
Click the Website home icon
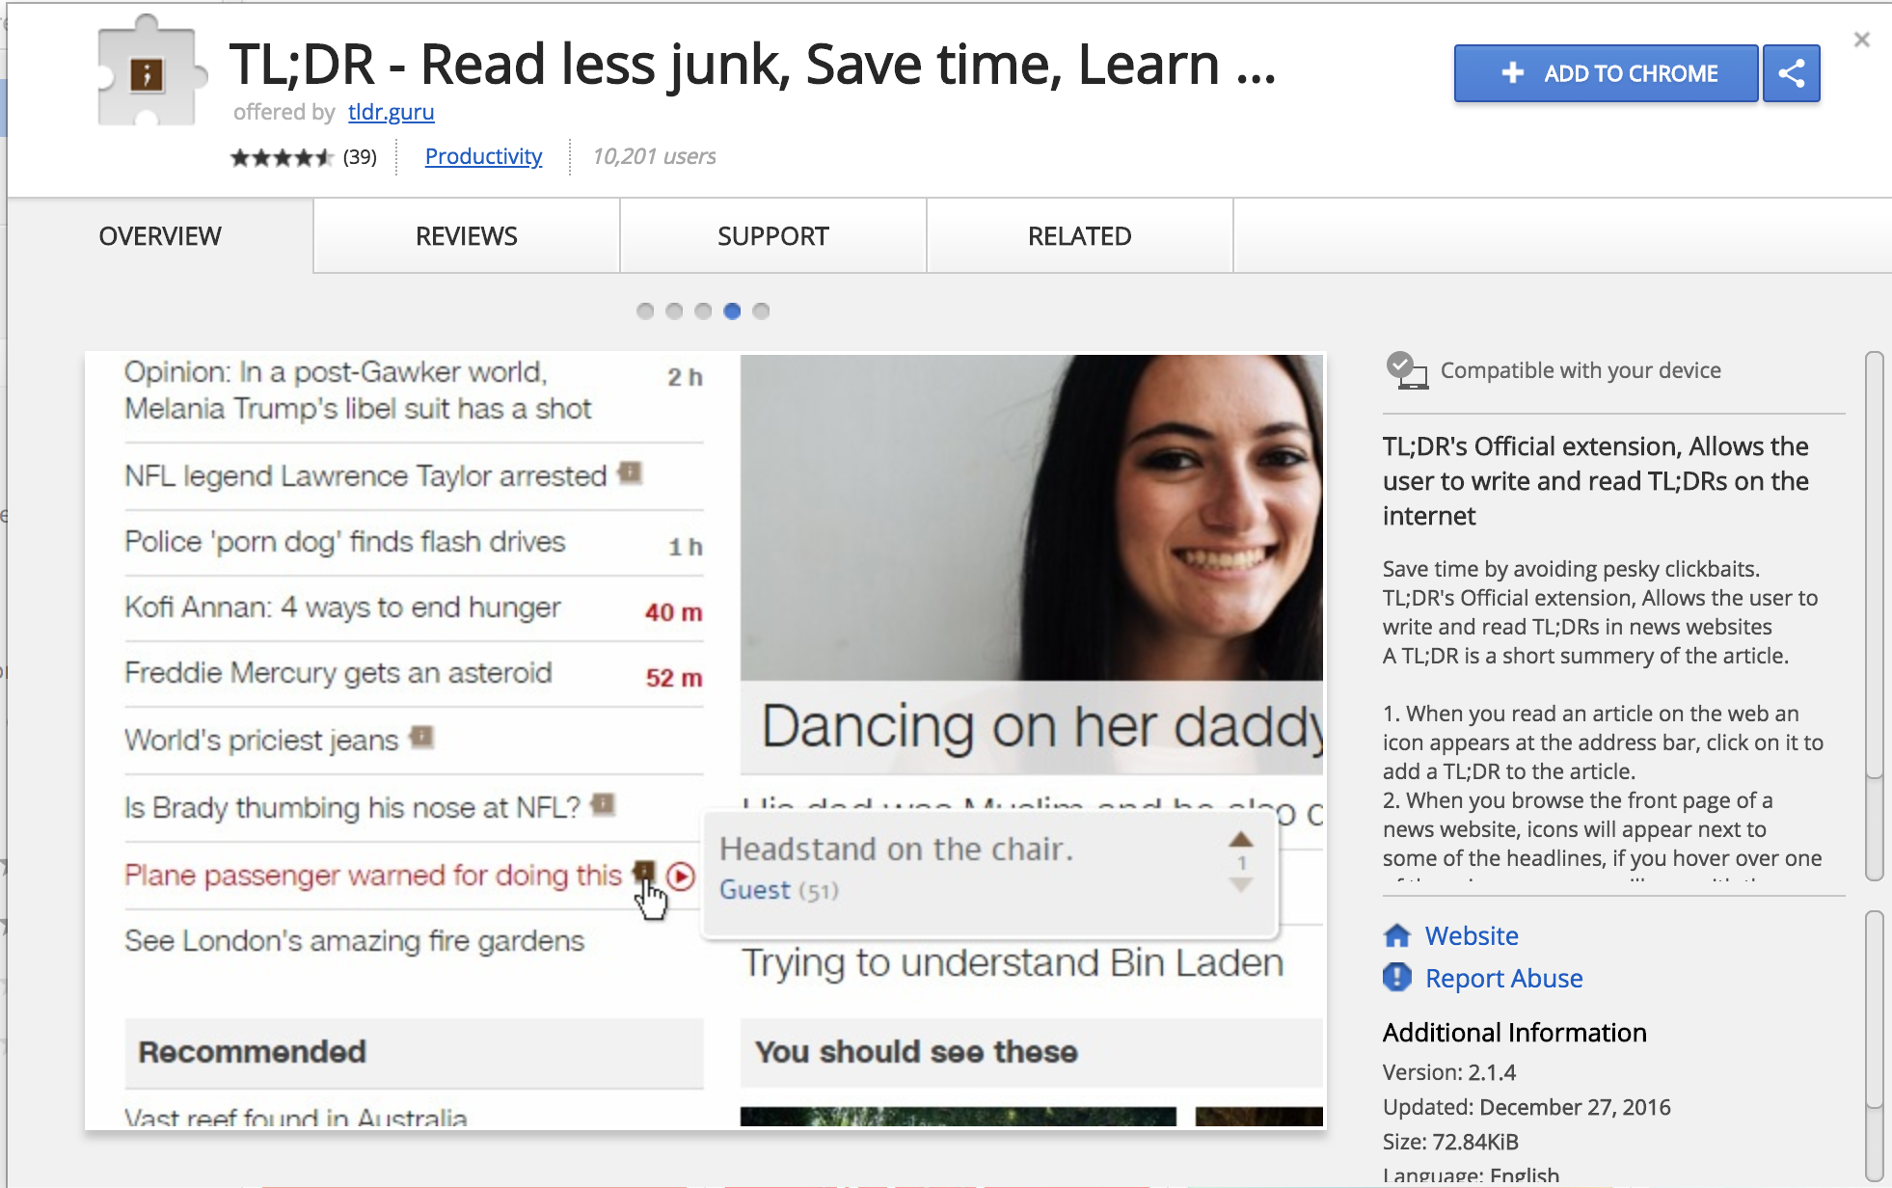point(1396,935)
